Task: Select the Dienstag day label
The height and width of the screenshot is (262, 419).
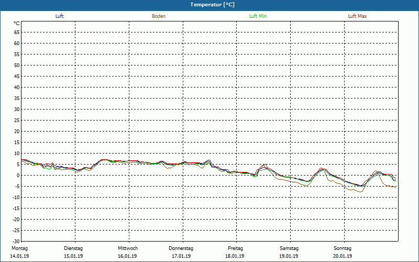Action: (73, 248)
